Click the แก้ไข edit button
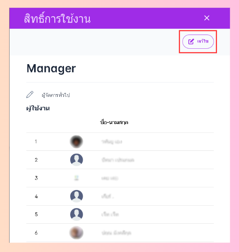This screenshot has height=252, width=239. pyautogui.click(x=198, y=42)
